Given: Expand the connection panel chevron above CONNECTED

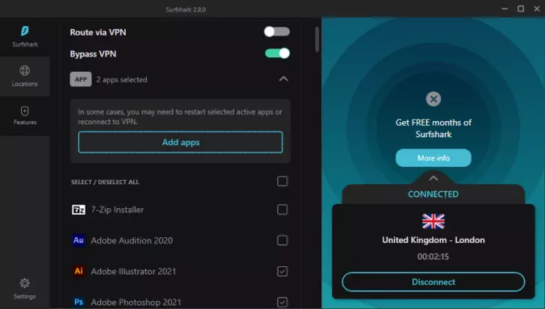Looking at the screenshot, I should [x=433, y=178].
